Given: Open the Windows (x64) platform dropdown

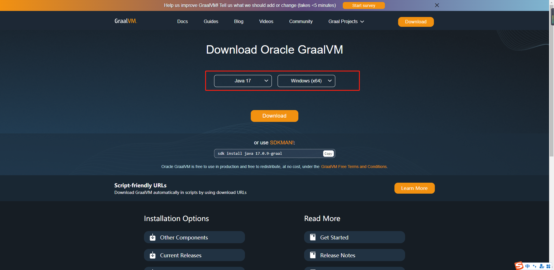Looking at the screenshot, I should [x=306, y=81].
